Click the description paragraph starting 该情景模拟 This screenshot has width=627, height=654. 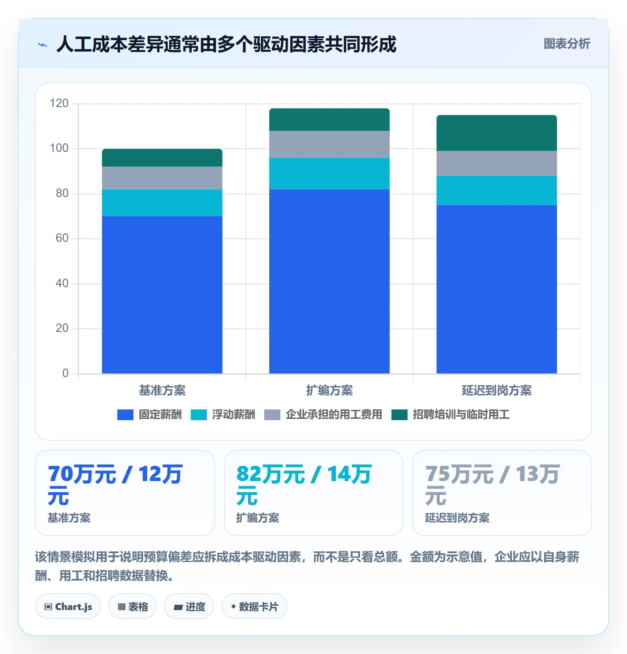pyautogui.click(x=307, y=566)
